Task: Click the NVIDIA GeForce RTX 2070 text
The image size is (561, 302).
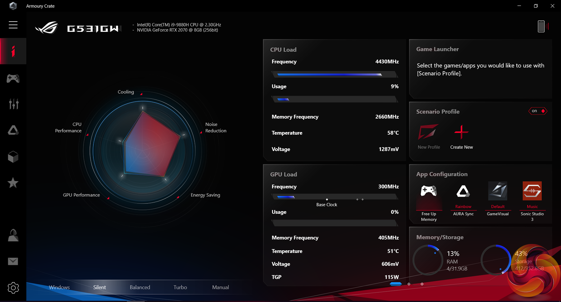Action: (177, 30)
